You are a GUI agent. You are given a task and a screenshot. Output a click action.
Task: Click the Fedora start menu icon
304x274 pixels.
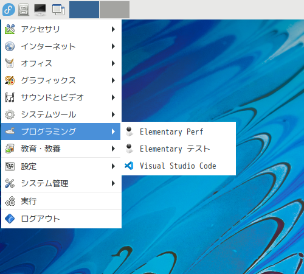pyautogui.click(x=9, y=9)
